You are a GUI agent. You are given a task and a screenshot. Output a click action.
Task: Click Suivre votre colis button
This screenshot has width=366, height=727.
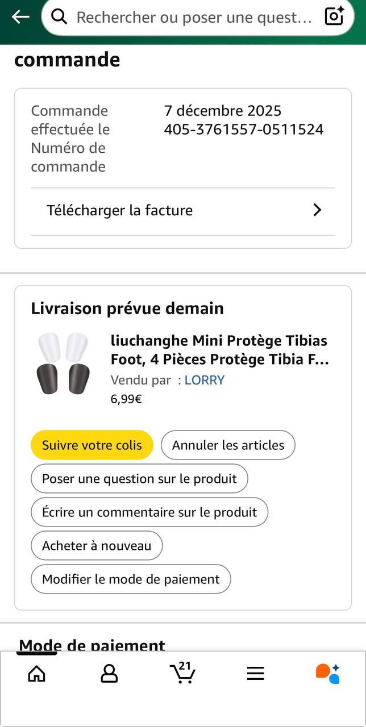[x=92, y=445]
